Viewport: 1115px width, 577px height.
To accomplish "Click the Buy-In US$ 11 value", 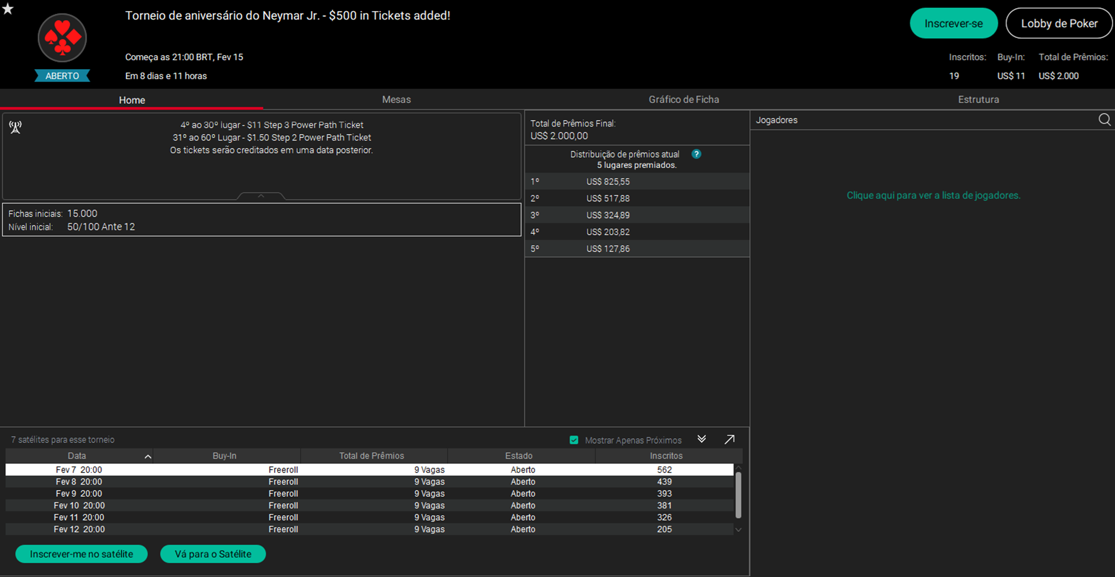I will [x=1011, y=76].
